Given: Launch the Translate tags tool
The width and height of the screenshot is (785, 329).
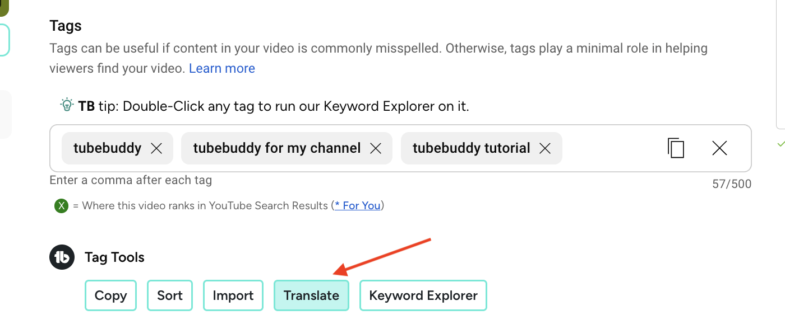Looking at the screenshot, I should (311, 295).
